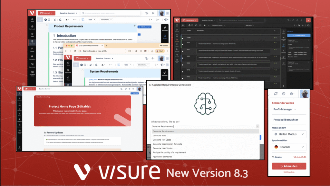Click the Documents icon in top-left sidebar
This screenshot has width=330, height=186.
32,42
